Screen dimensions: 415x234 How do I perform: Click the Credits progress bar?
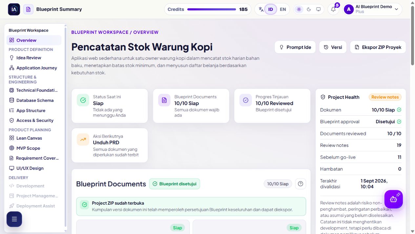point(212,9)
